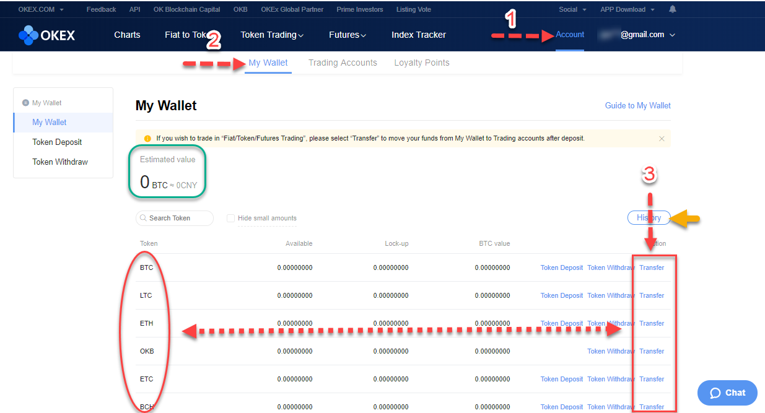Open OKEx Global Partner link
The height and width of the screenshot is (413, 765).
click(x=292, y=9)
